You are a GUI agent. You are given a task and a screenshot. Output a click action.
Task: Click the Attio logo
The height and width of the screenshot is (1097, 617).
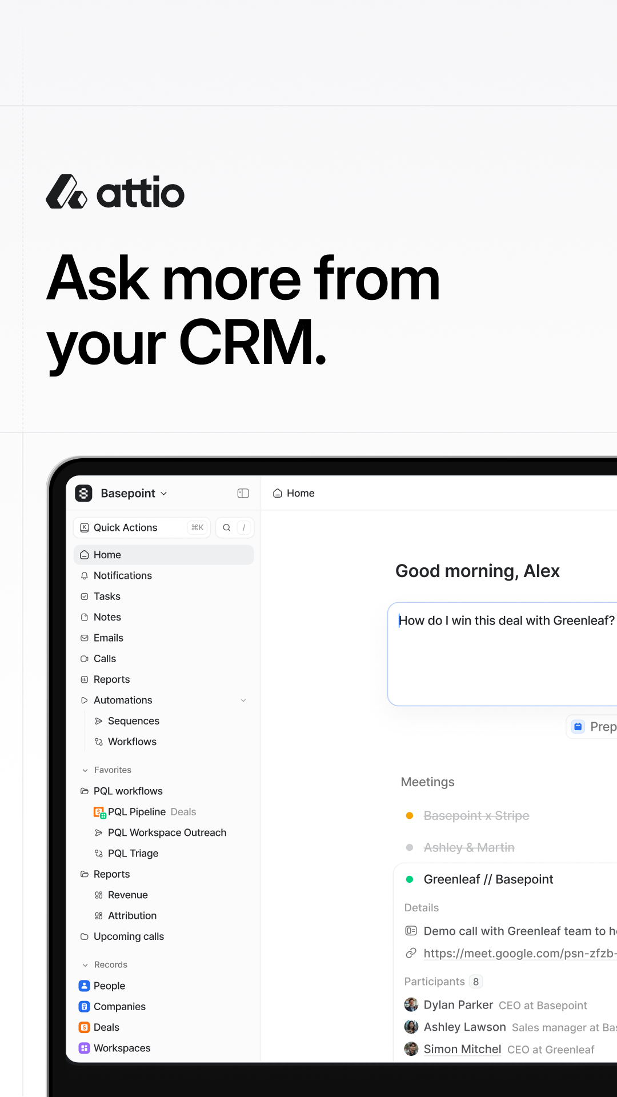click(115, 192)
